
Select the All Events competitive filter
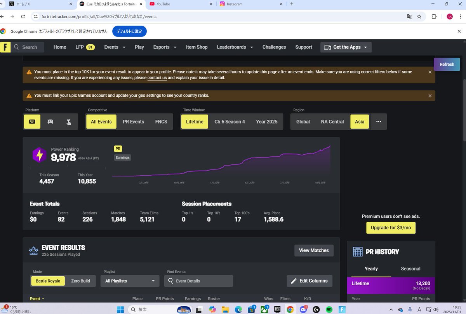tap(101, 122)
